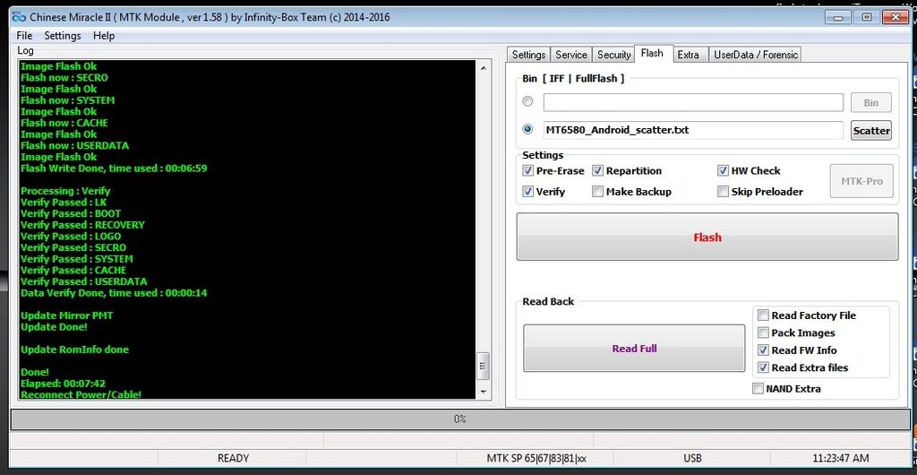Screen dimensions: 917x475
Task: Click the 0% progress bar
Action: (459, 419)
